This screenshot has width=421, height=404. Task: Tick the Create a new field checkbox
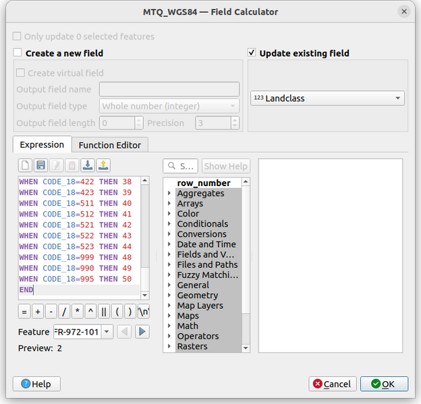tap(18, 53)
